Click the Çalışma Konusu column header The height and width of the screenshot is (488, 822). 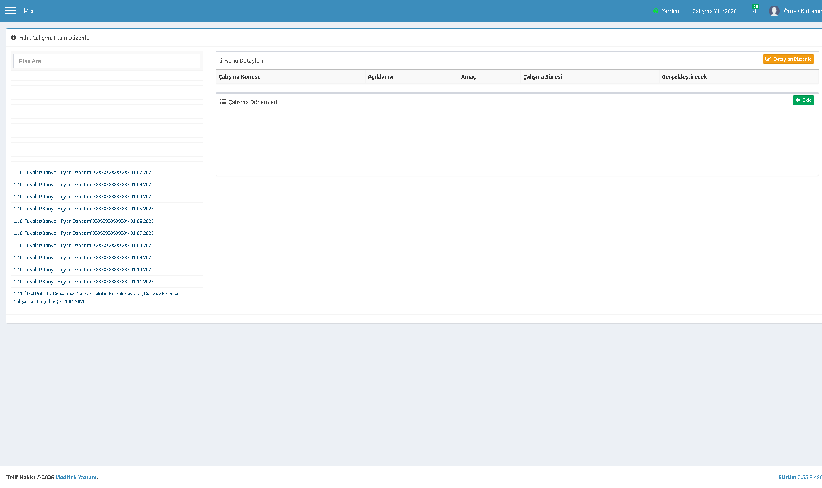point(240,76)
